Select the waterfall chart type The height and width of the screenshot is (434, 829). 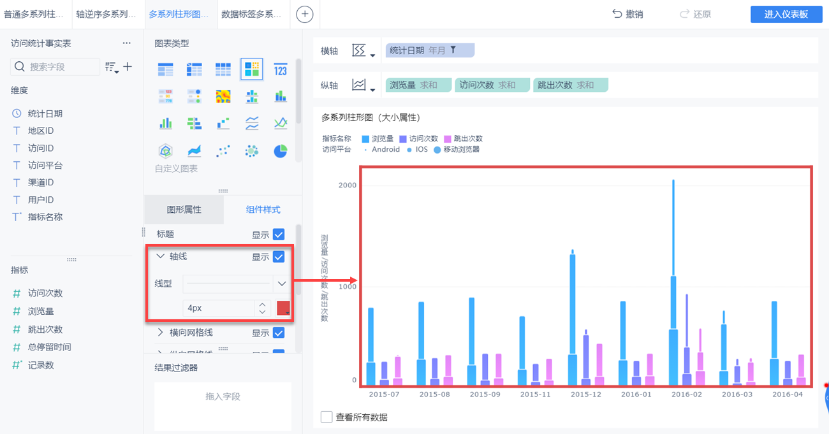(x=223, y=123)
